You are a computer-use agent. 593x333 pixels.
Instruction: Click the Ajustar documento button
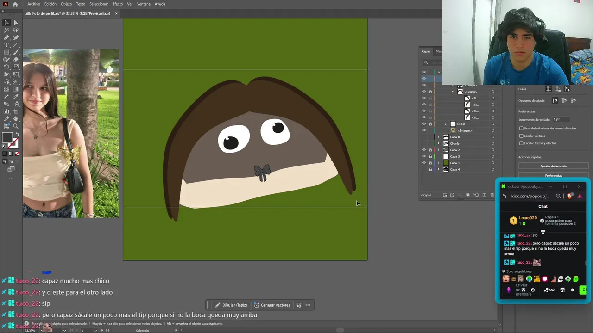tap(553, 166)
